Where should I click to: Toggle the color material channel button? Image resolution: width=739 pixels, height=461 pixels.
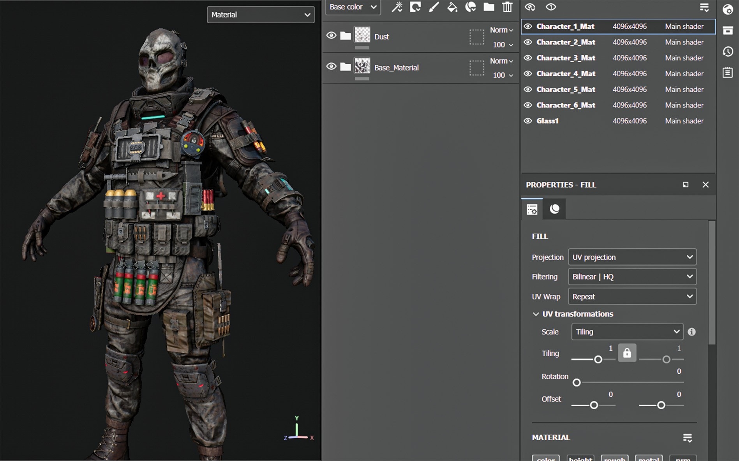click(x=545, y=458)
